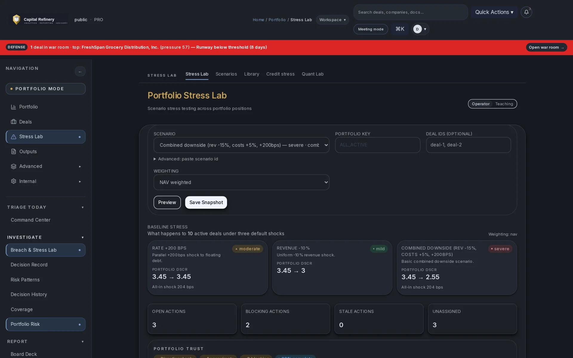Click the Outputs document icon
This screenshot has height=358, width=573.
[13, 152]
